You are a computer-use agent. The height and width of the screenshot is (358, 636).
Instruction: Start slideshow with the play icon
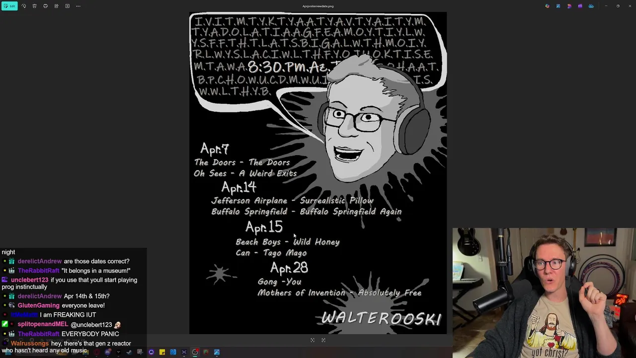(67, 6)
